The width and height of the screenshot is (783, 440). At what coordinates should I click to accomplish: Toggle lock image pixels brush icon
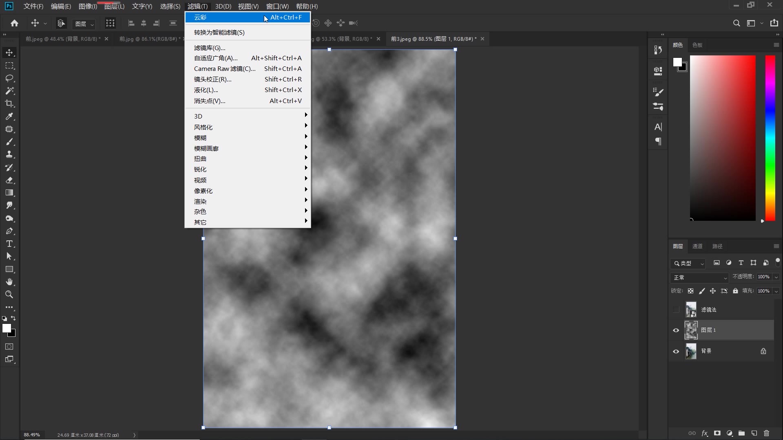click(702, 291)
